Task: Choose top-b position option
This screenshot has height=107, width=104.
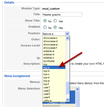Action: pos(54,71)
